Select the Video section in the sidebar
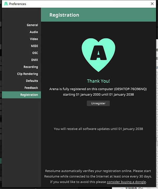 (x=34, y=39)
